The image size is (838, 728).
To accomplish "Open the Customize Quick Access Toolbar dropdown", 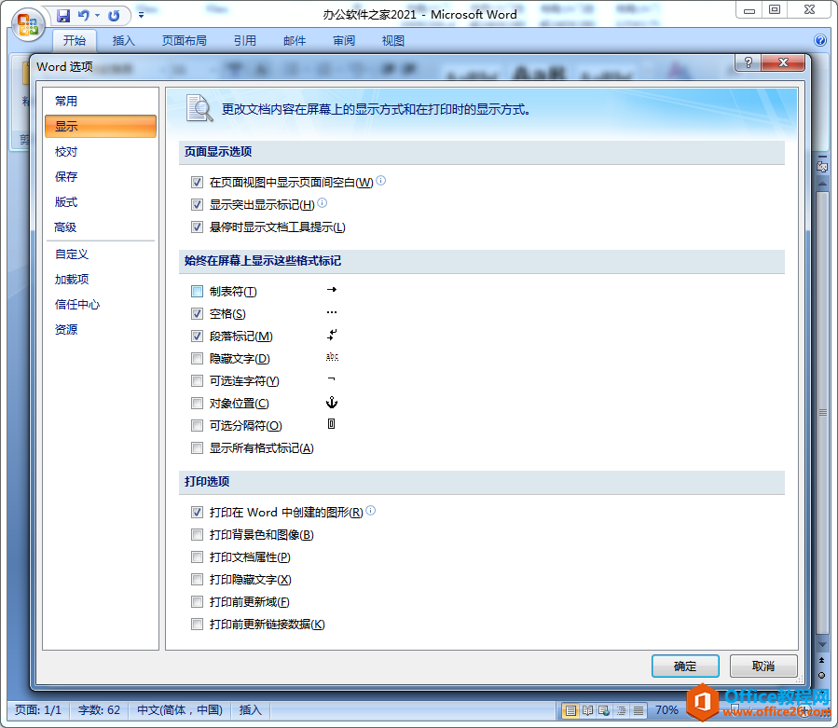I will point(141,15).
